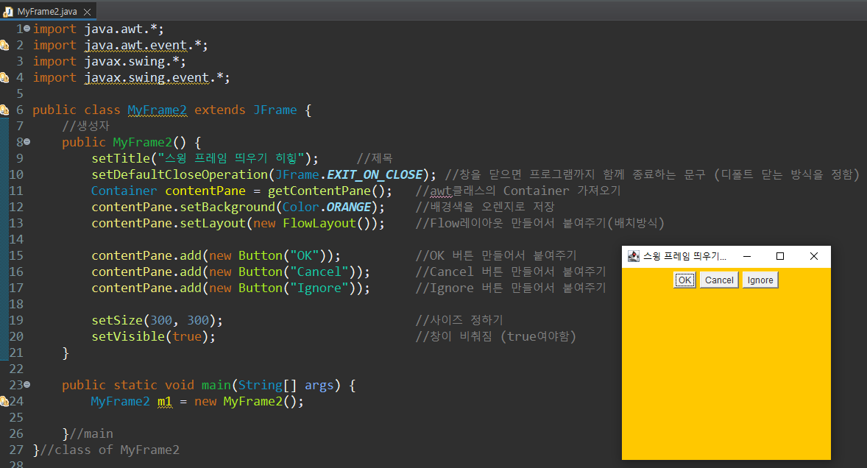Click the app icon in Swing window title bar
867x468 pixels.
pyautogui.click(x=634, y=256)
